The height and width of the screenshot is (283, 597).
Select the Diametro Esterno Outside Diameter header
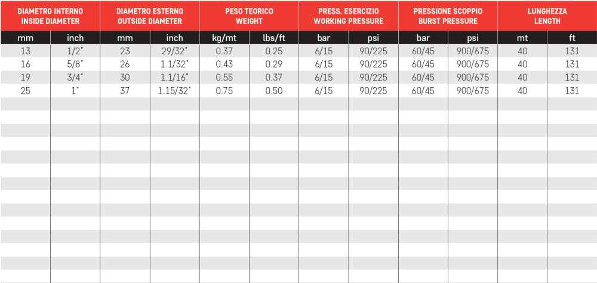(x=150, y=16)
